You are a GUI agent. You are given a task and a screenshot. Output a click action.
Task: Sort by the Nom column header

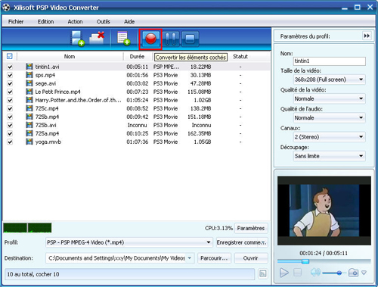(x=70, y=56)
